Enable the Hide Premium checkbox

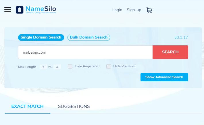109,66
